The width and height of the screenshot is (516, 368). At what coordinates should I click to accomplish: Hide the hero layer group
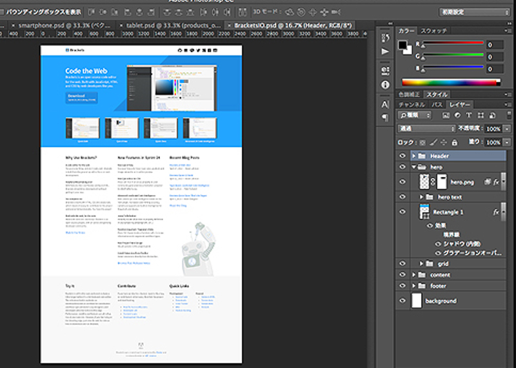point(402,167)
